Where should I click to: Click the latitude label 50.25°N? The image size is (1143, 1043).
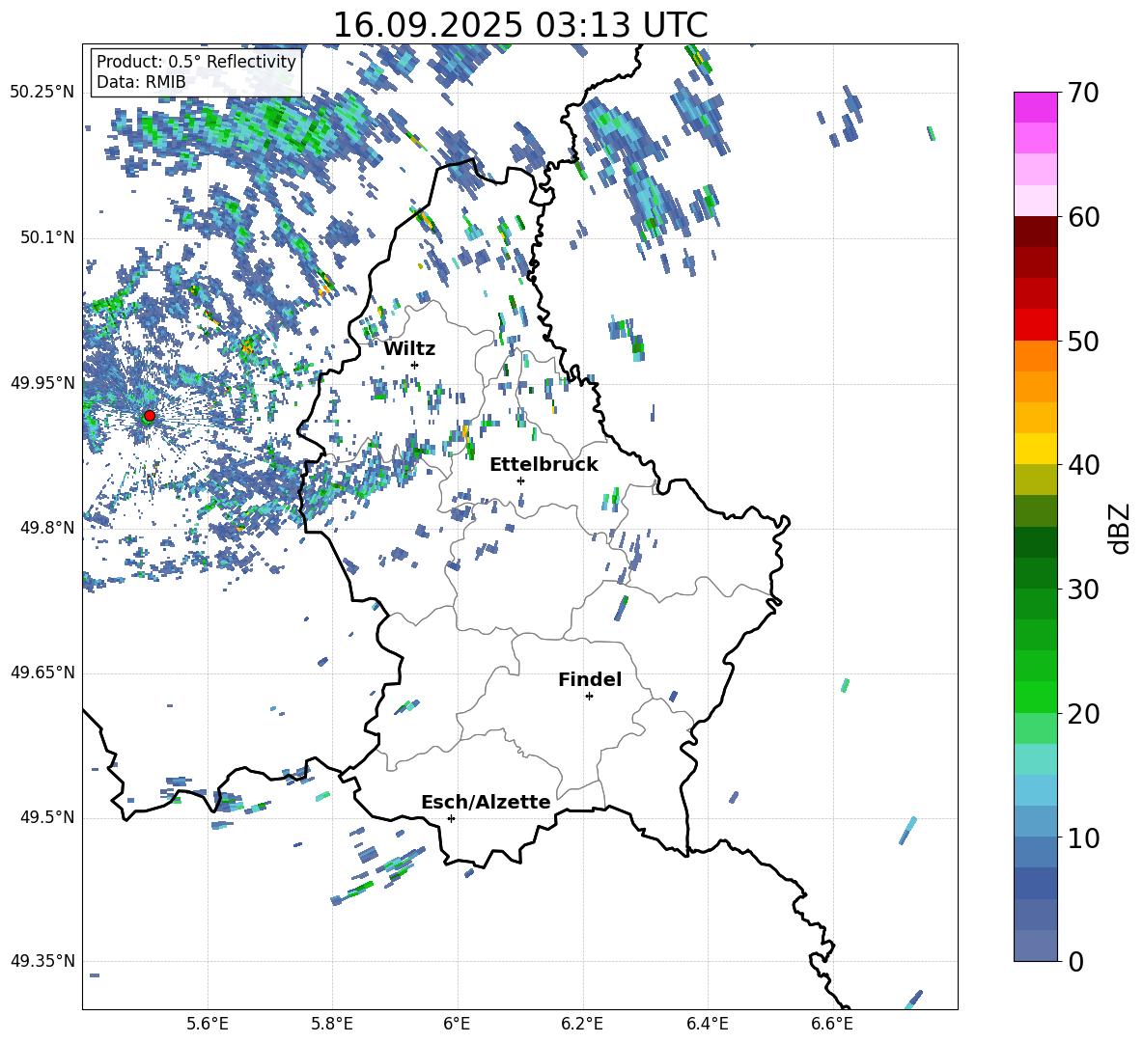coord(42,93)
